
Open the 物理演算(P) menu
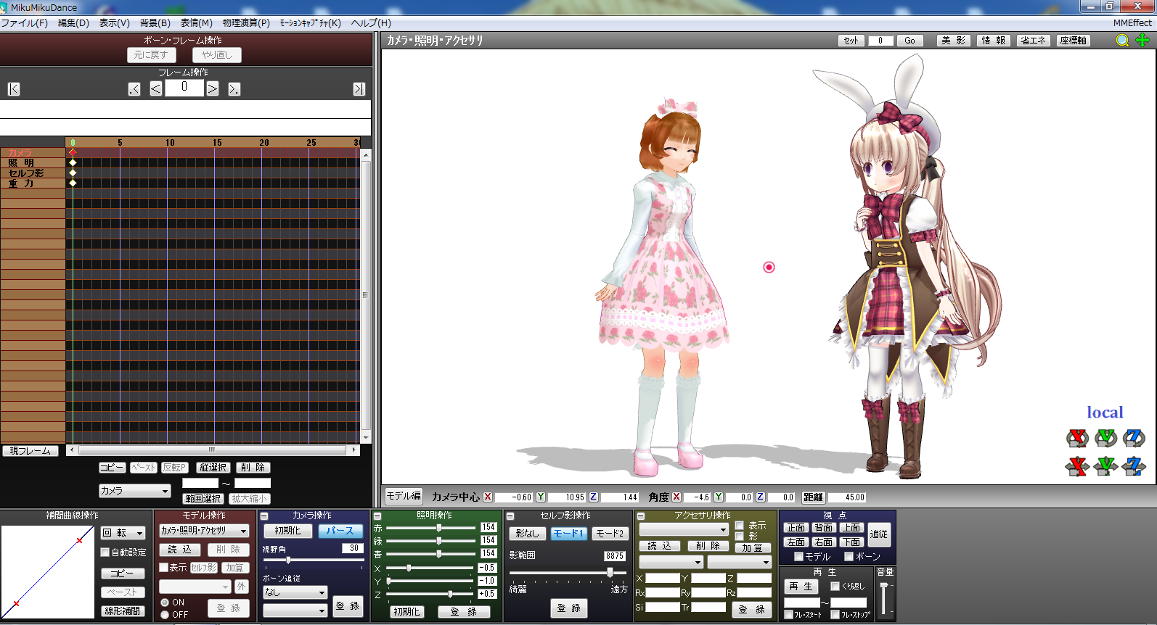246,23
